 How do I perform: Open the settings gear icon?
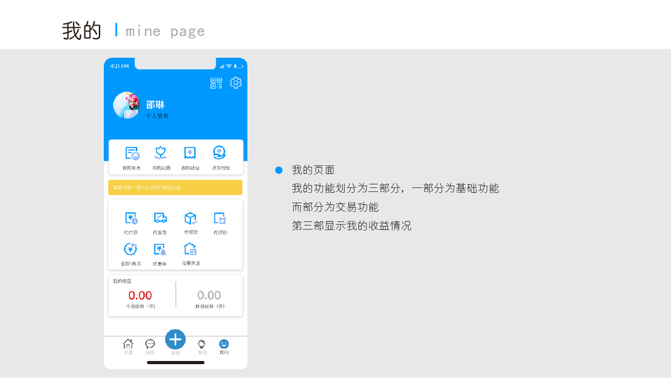pyautogui.click(x=236, y=83)
